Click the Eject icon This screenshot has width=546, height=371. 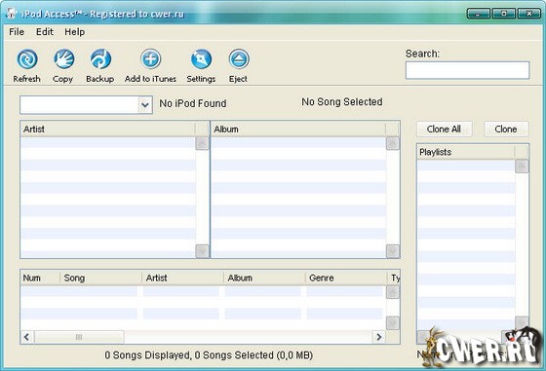[239, 59]
